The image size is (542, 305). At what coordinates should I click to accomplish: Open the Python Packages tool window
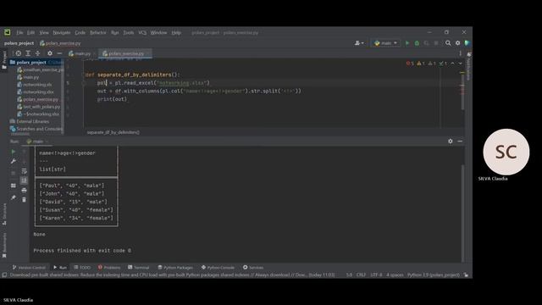pyautogui.click(x=175, y=268)
